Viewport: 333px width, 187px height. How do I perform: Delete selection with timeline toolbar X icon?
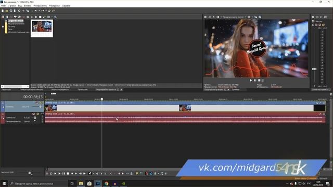pyautogui.click(x=110, y=173)
